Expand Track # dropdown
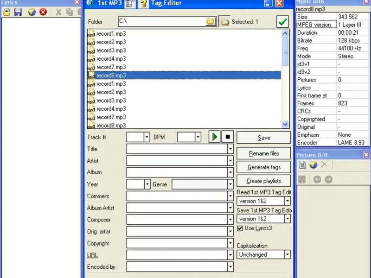371x278 pixels. (147, 137)
